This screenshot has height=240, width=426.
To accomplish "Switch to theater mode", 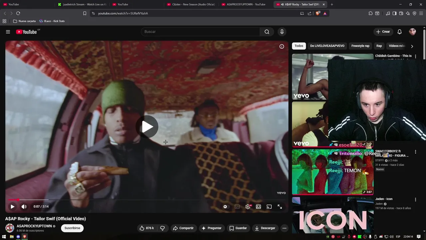I will [258, 207].
